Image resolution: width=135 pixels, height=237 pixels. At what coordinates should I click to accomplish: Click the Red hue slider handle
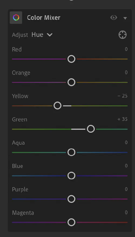coord(72,59)
